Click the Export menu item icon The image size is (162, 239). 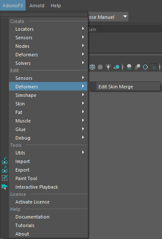[5, 169]
